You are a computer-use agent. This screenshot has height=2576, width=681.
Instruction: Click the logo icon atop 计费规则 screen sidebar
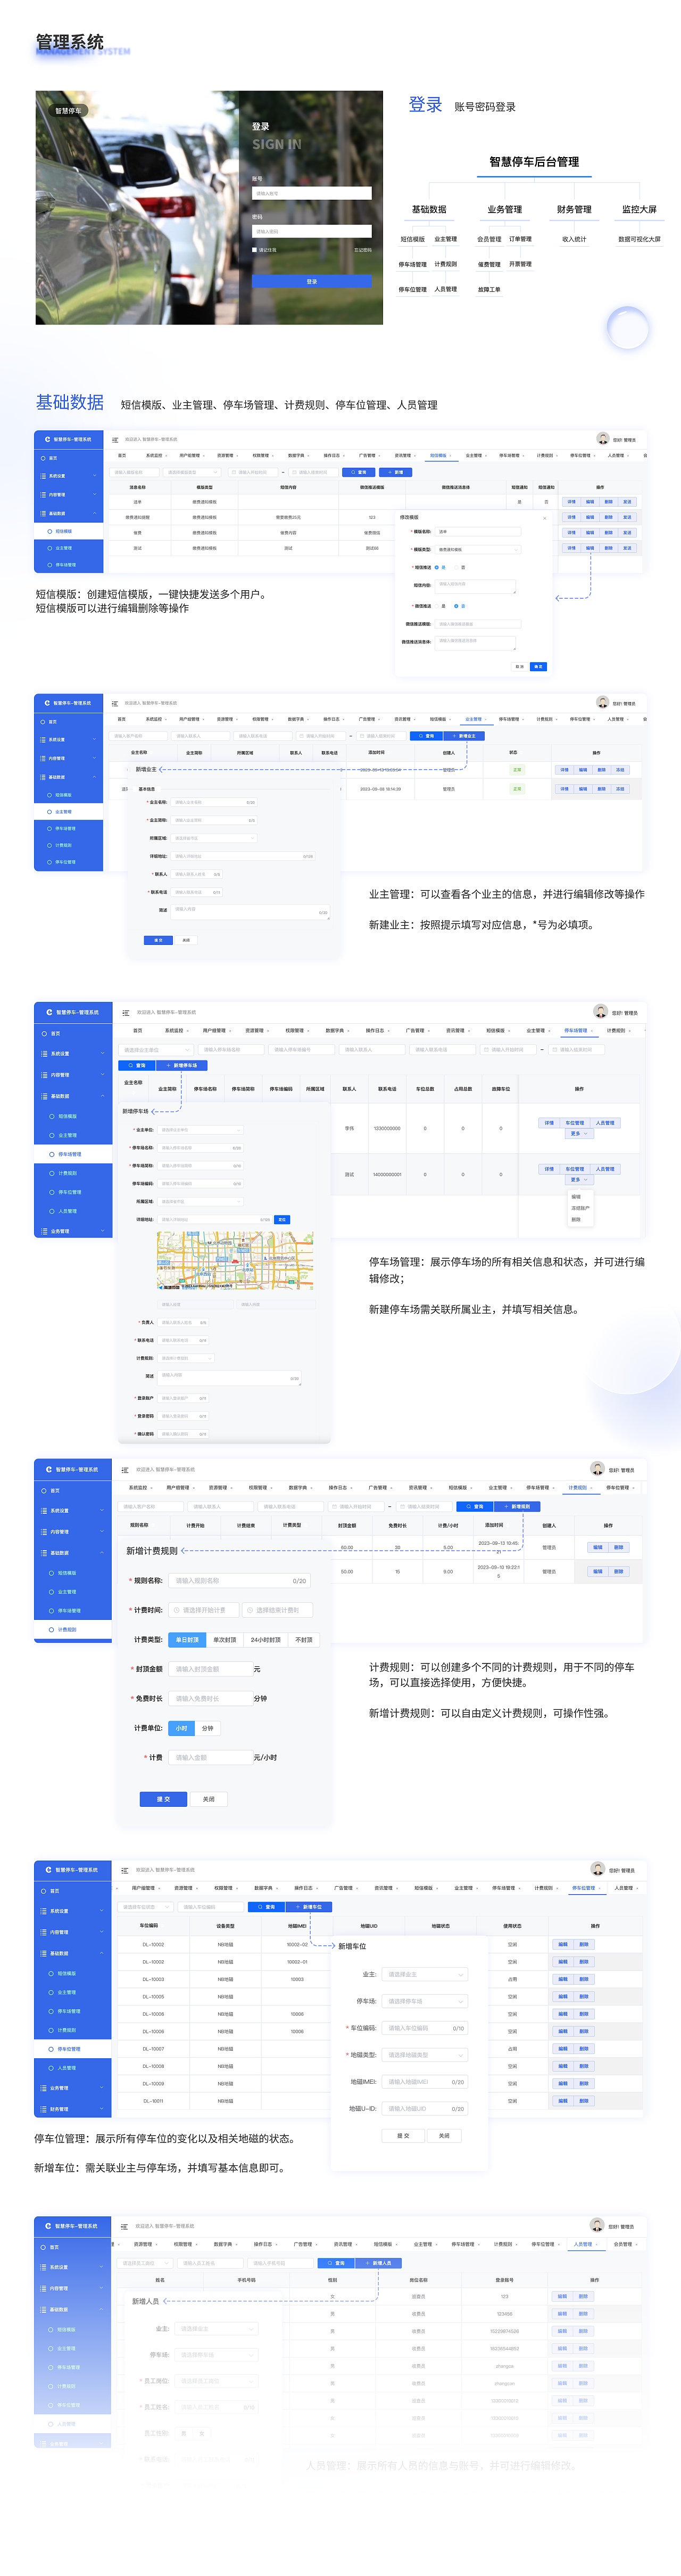(x=50, y=1469)
